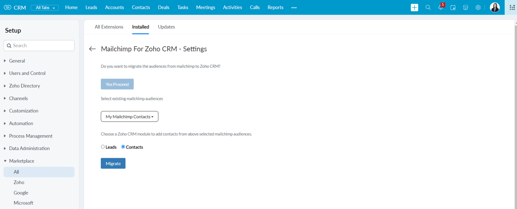Screen dimensions: 517x209
Task: Open the calendar icon in top bar
Action: coord(453,7)
